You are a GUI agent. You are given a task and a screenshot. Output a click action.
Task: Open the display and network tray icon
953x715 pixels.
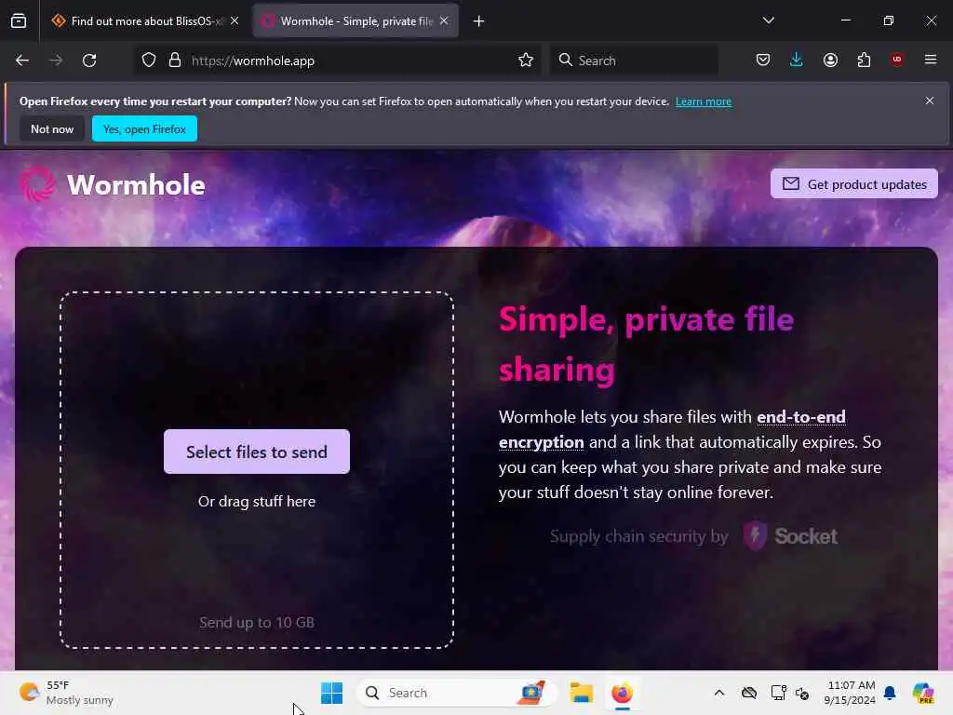(778, 693)
